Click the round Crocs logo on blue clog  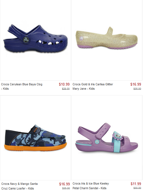[x=26, y=40]
